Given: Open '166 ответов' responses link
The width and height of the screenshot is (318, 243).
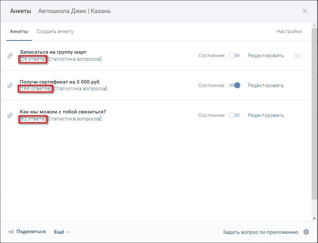Looking at the screenshot, I should (35, 89).
